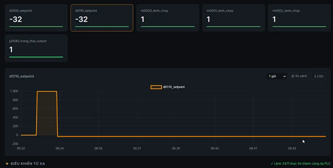Select the d0100_setpoint card
The width and height of the screenshot is (333, 168).
tap(36, 18)
